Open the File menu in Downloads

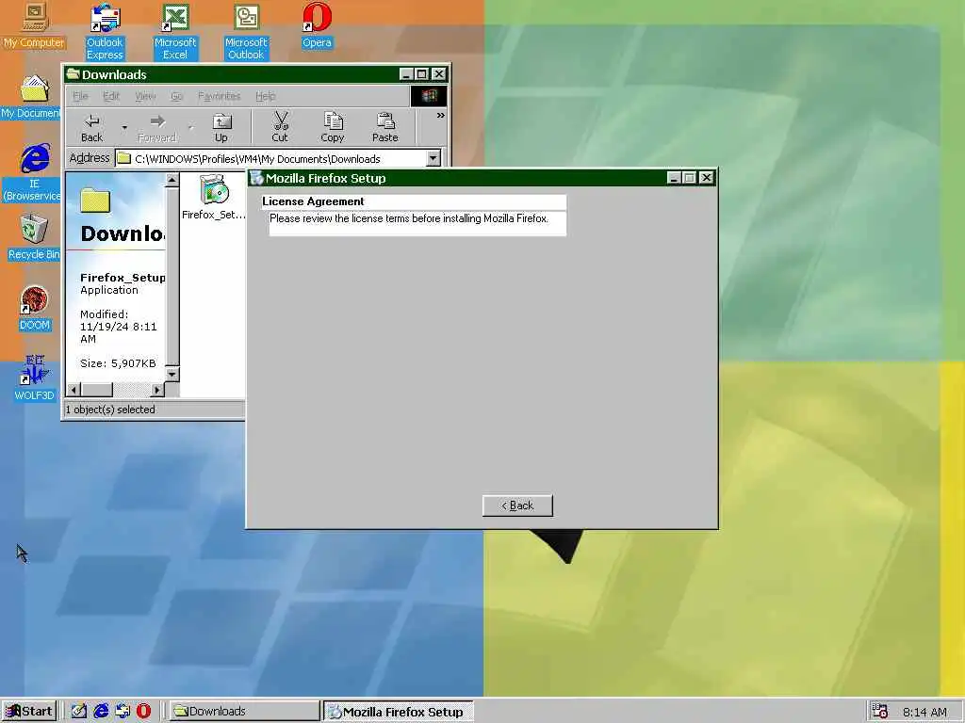[81, 96]
